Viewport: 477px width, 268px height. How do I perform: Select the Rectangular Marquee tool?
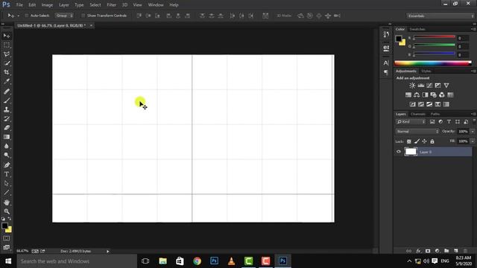[7, 45]
